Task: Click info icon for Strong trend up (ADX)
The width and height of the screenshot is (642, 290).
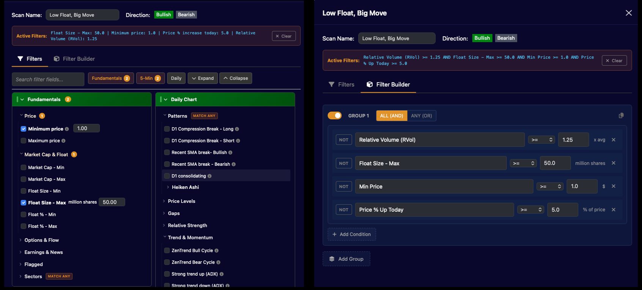Action: (221, 274)
